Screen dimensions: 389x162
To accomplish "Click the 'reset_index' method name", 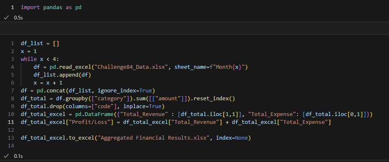I will pyautogui.click(x=211, y=99).
